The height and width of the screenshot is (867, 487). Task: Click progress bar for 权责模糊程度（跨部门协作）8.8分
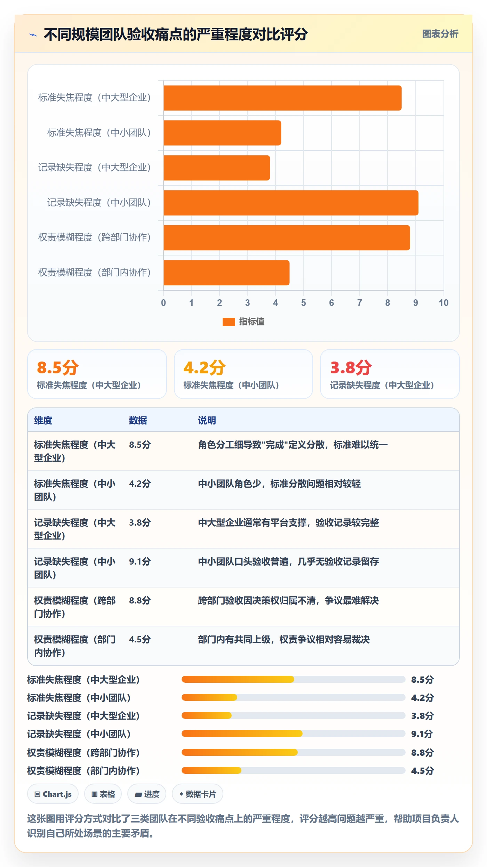pyautogui.click(x=293, y=752)
